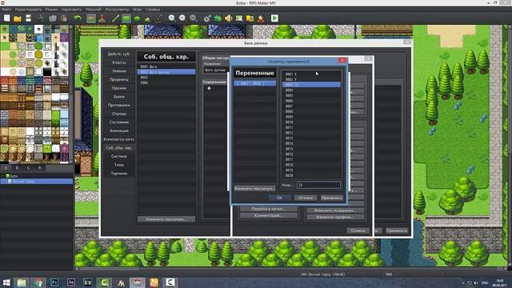Click the variable name input field

coord(318,185)
